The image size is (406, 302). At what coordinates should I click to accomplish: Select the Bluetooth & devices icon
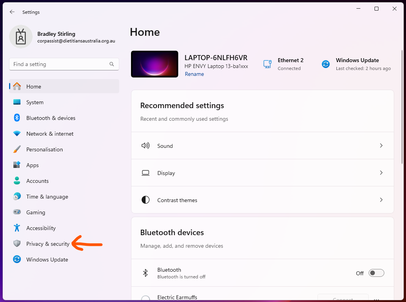(x=17, y=118)
